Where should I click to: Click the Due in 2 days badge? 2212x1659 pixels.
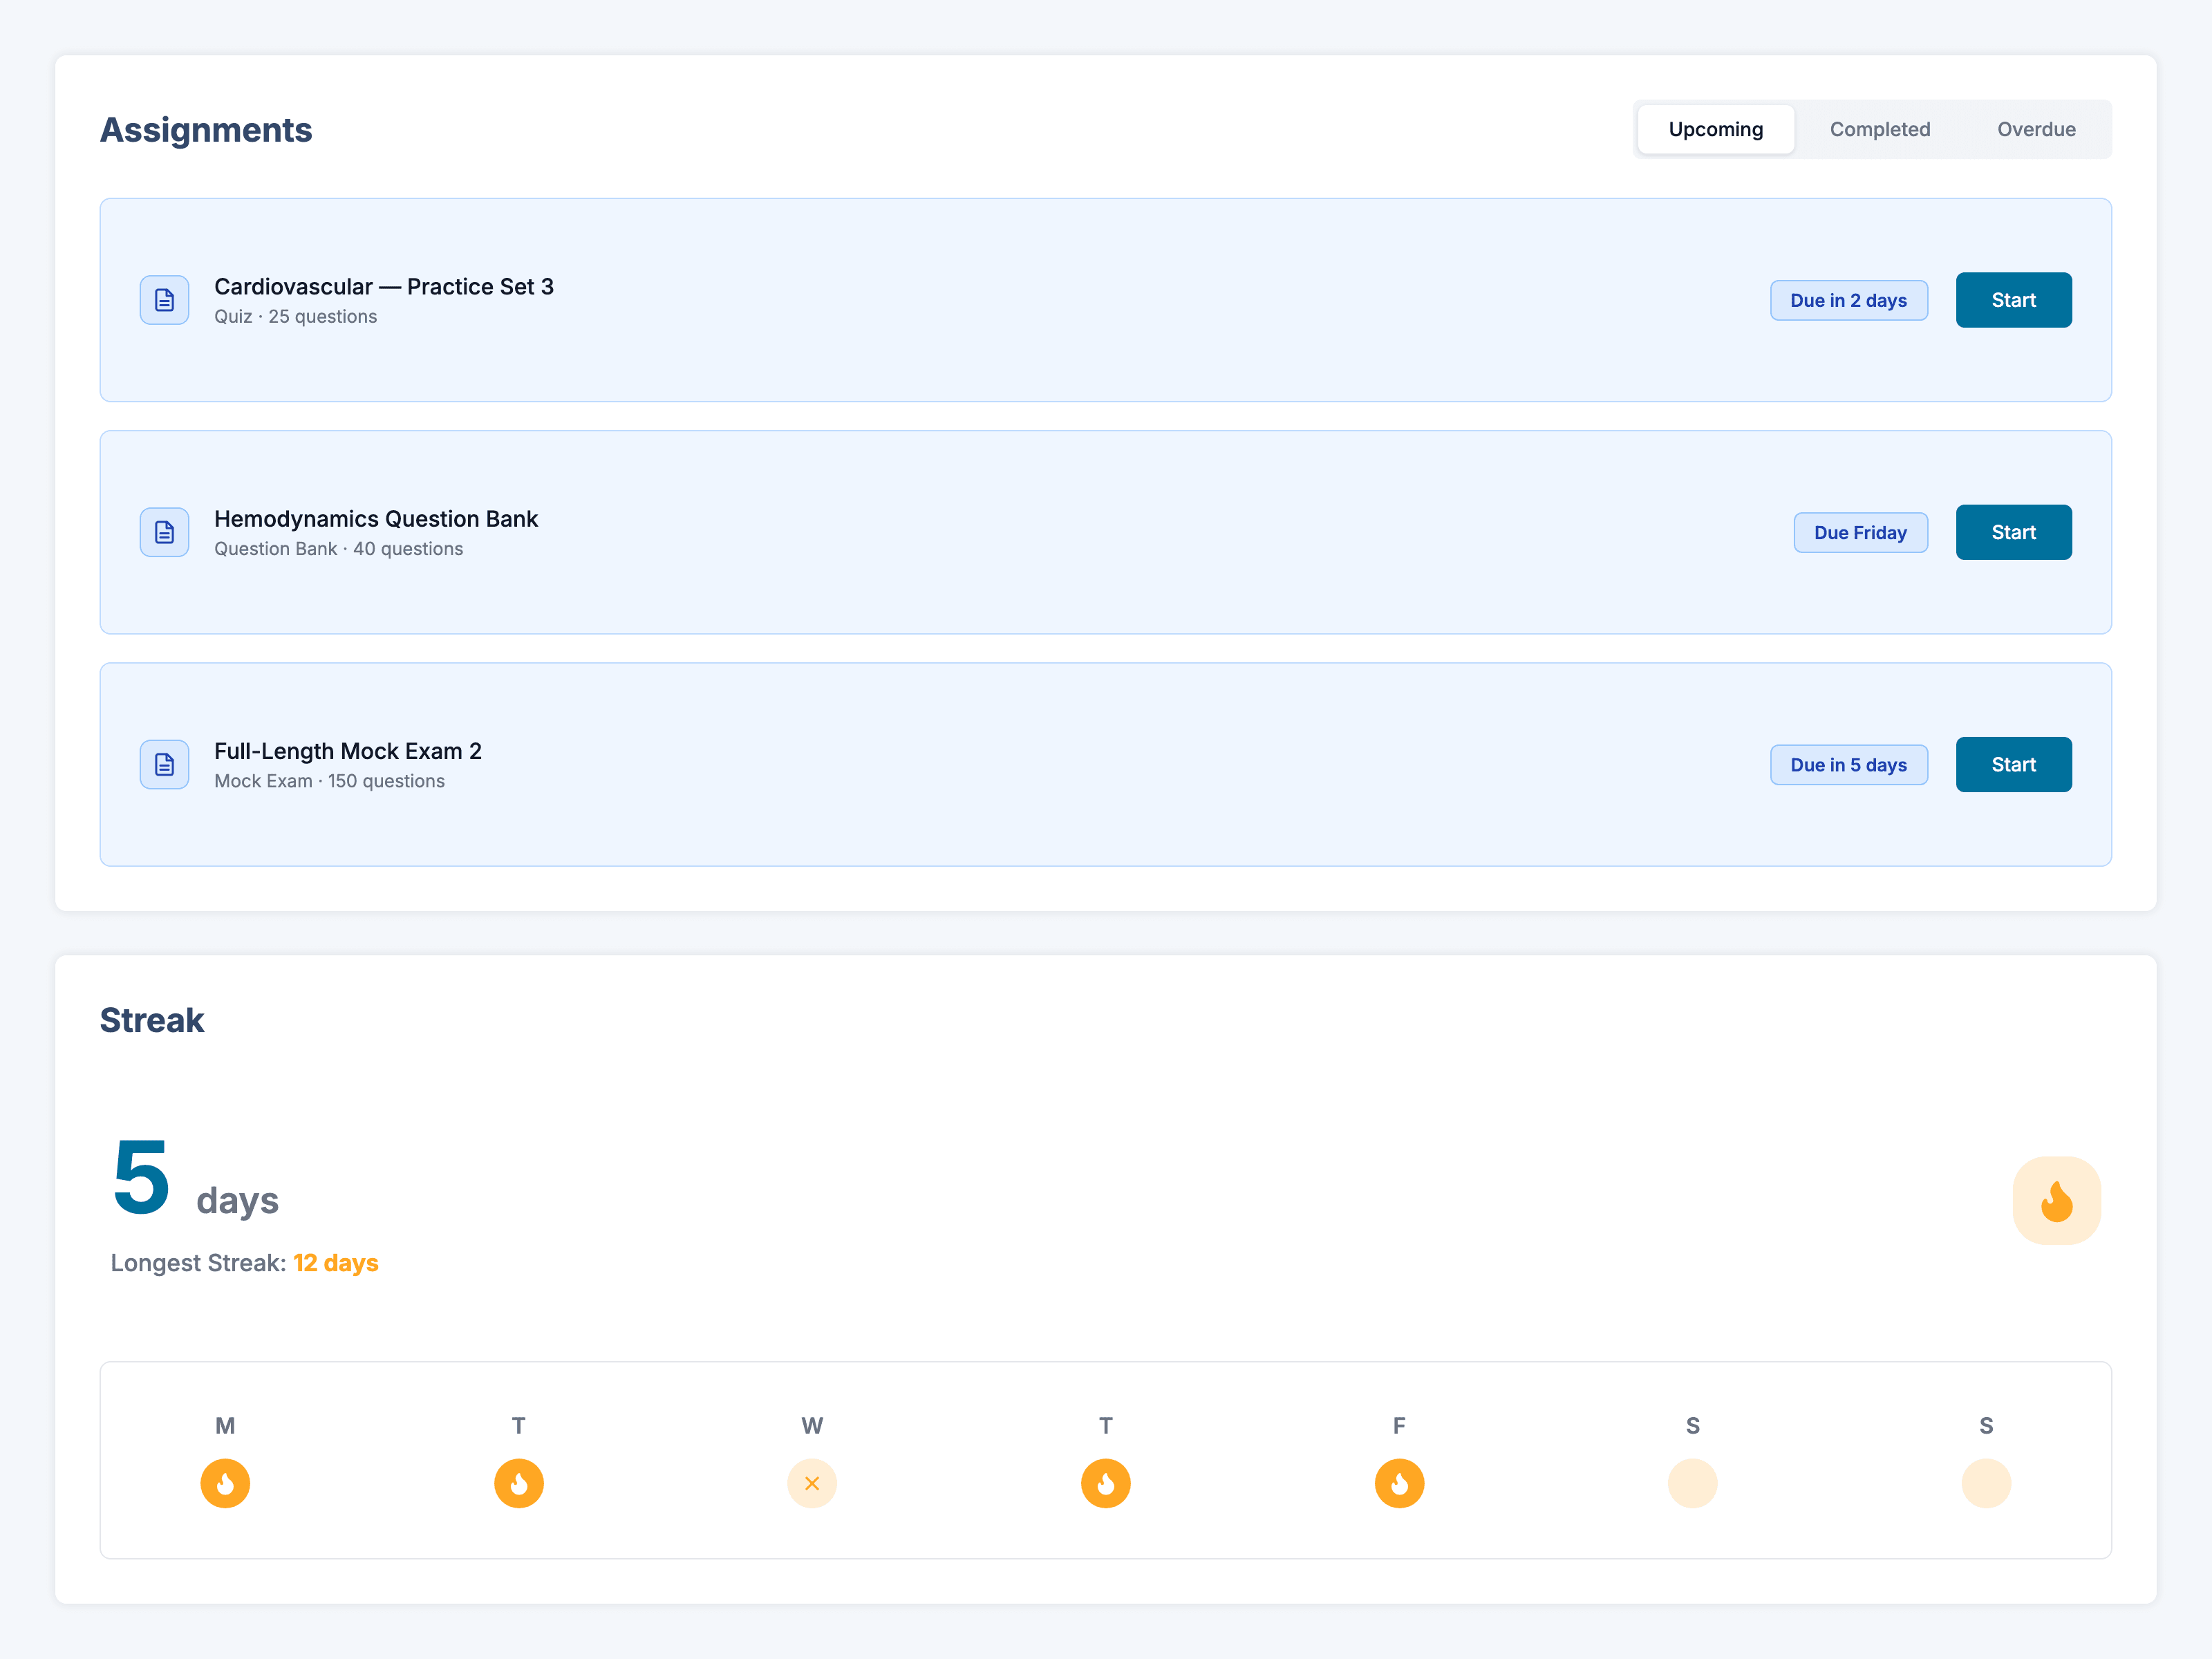click(1848, 300)
